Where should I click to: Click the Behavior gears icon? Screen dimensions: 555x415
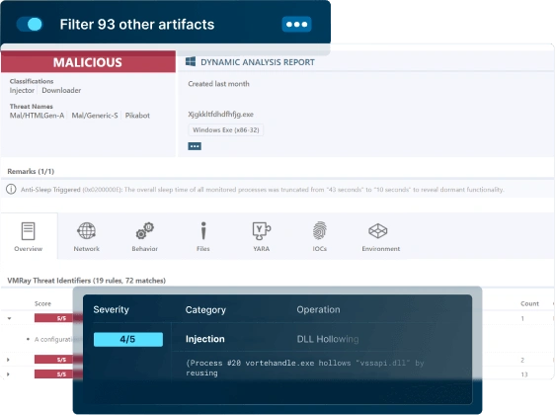click(144, 230)
